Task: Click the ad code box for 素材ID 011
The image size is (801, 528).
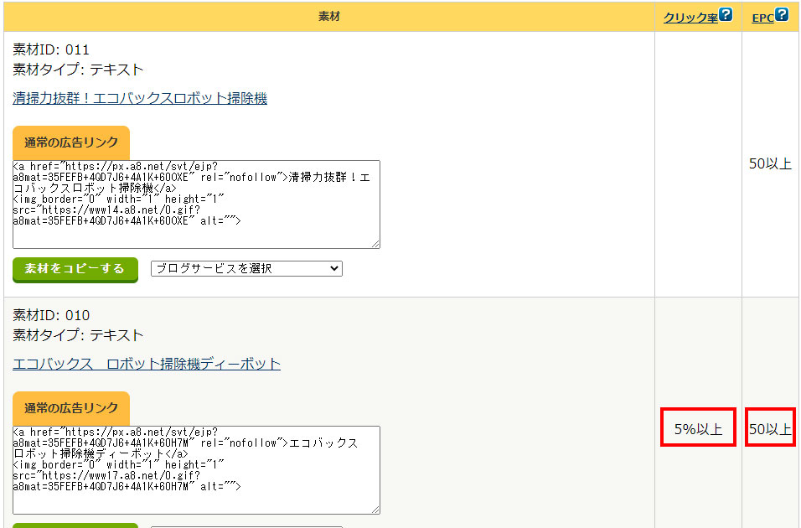Action: 196,204
